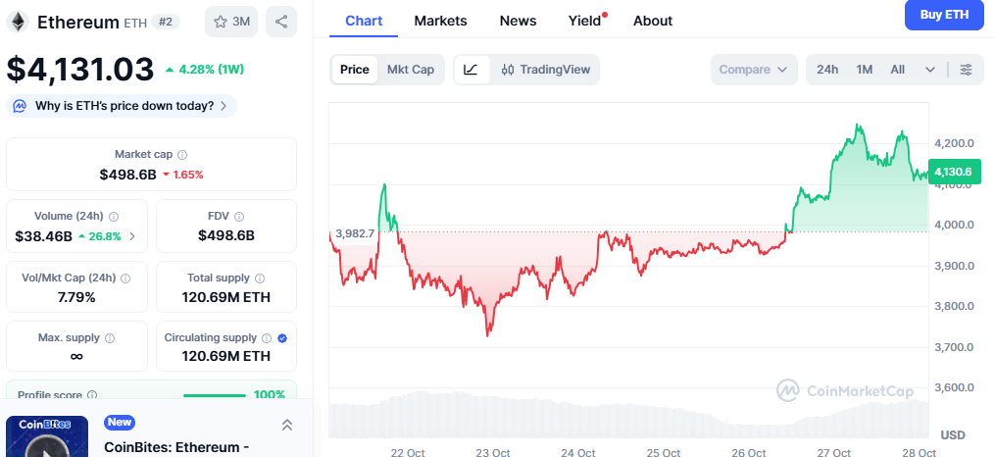Switch to the Yield tab
The height and width of the screenshot is (457, 995).
click(585, 21)
